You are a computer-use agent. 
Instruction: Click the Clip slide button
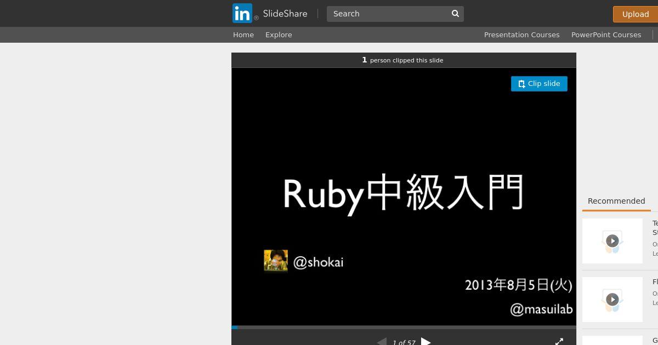coord(539,84)
